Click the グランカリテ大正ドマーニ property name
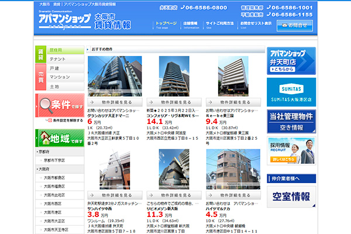The width and height of the screenshot is (351, 234). coord(108,116)
